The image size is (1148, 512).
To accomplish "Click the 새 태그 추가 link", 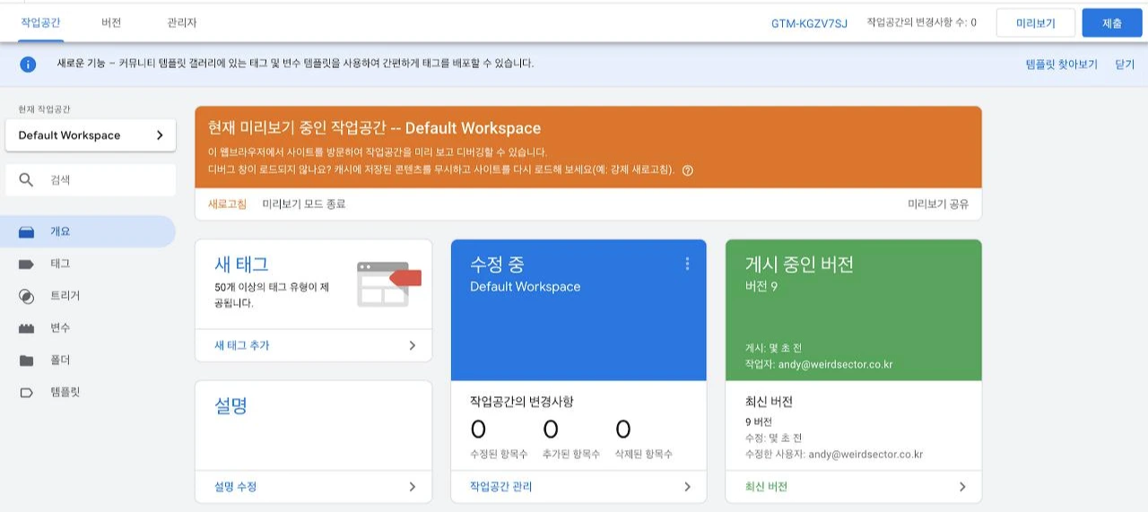I will click(x=242, y=345).
